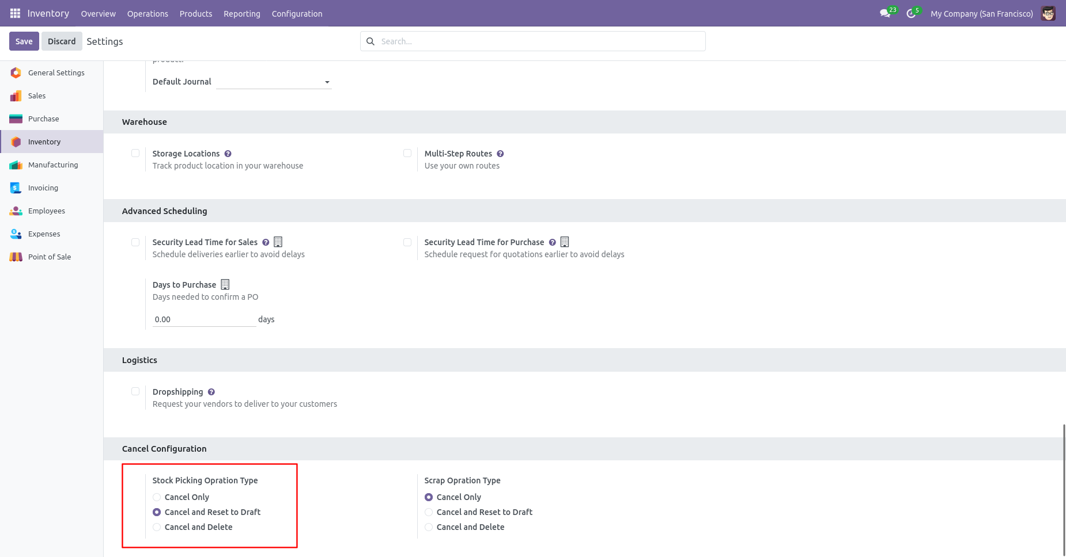Open General Settings in the sidebar

pos(52,73)
